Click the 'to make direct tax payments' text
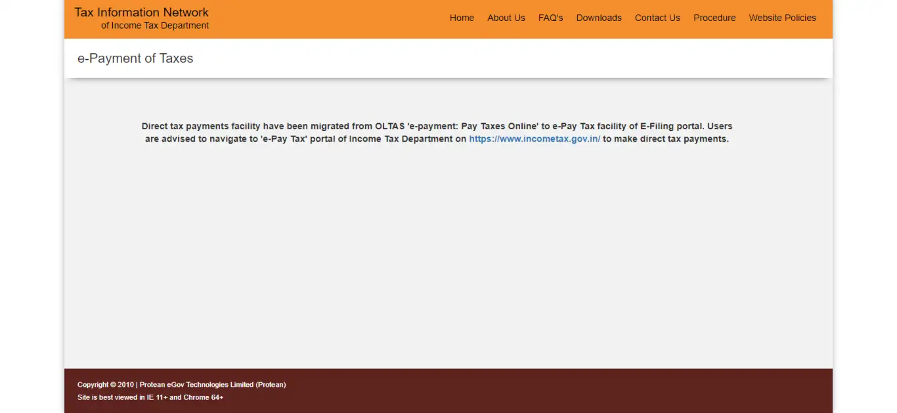This screenshot has height=413, width=897. [x=665, y=139]
